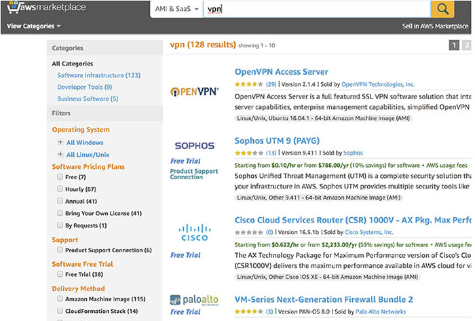Image resolution: width=475 pixels, height=321 pixels.
Task: Click the Sell in AWS Marketplace link
Action: [438, 26]
